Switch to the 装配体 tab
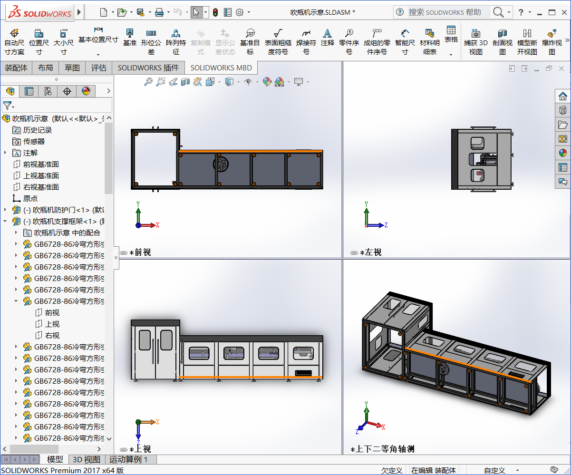Screen dimensions: 571x475 tap(16, 68)
